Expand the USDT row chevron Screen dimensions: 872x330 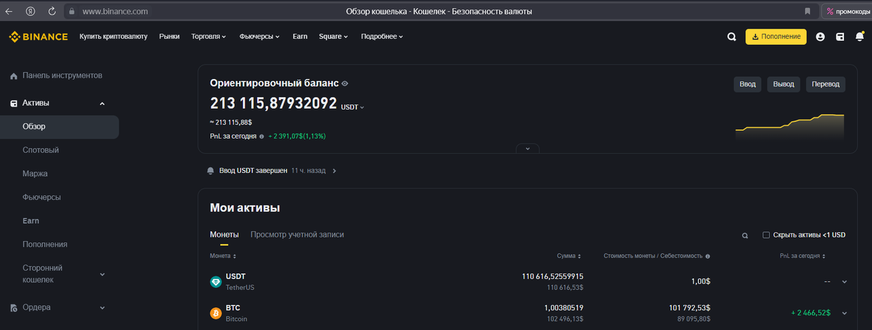[845, 282]
